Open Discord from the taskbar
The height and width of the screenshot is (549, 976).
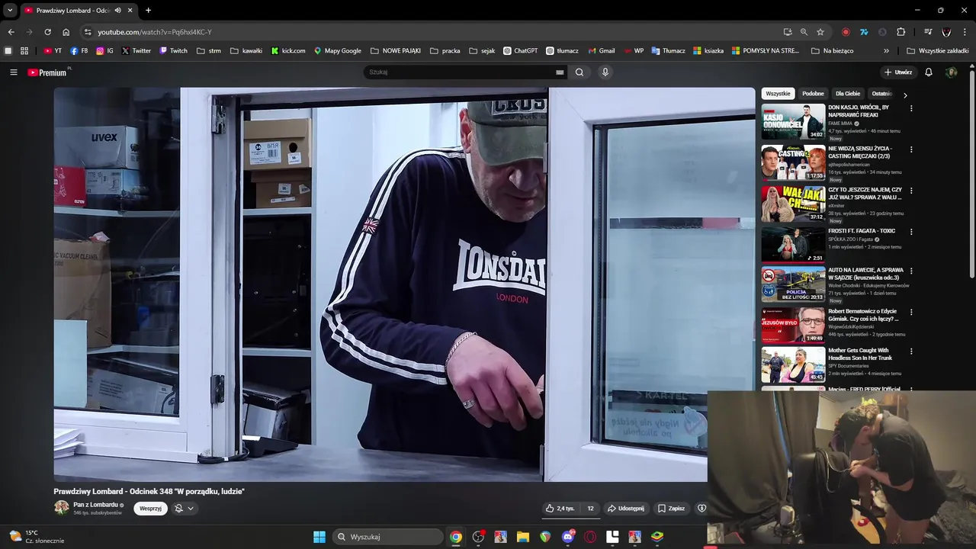tap(567, 537)
